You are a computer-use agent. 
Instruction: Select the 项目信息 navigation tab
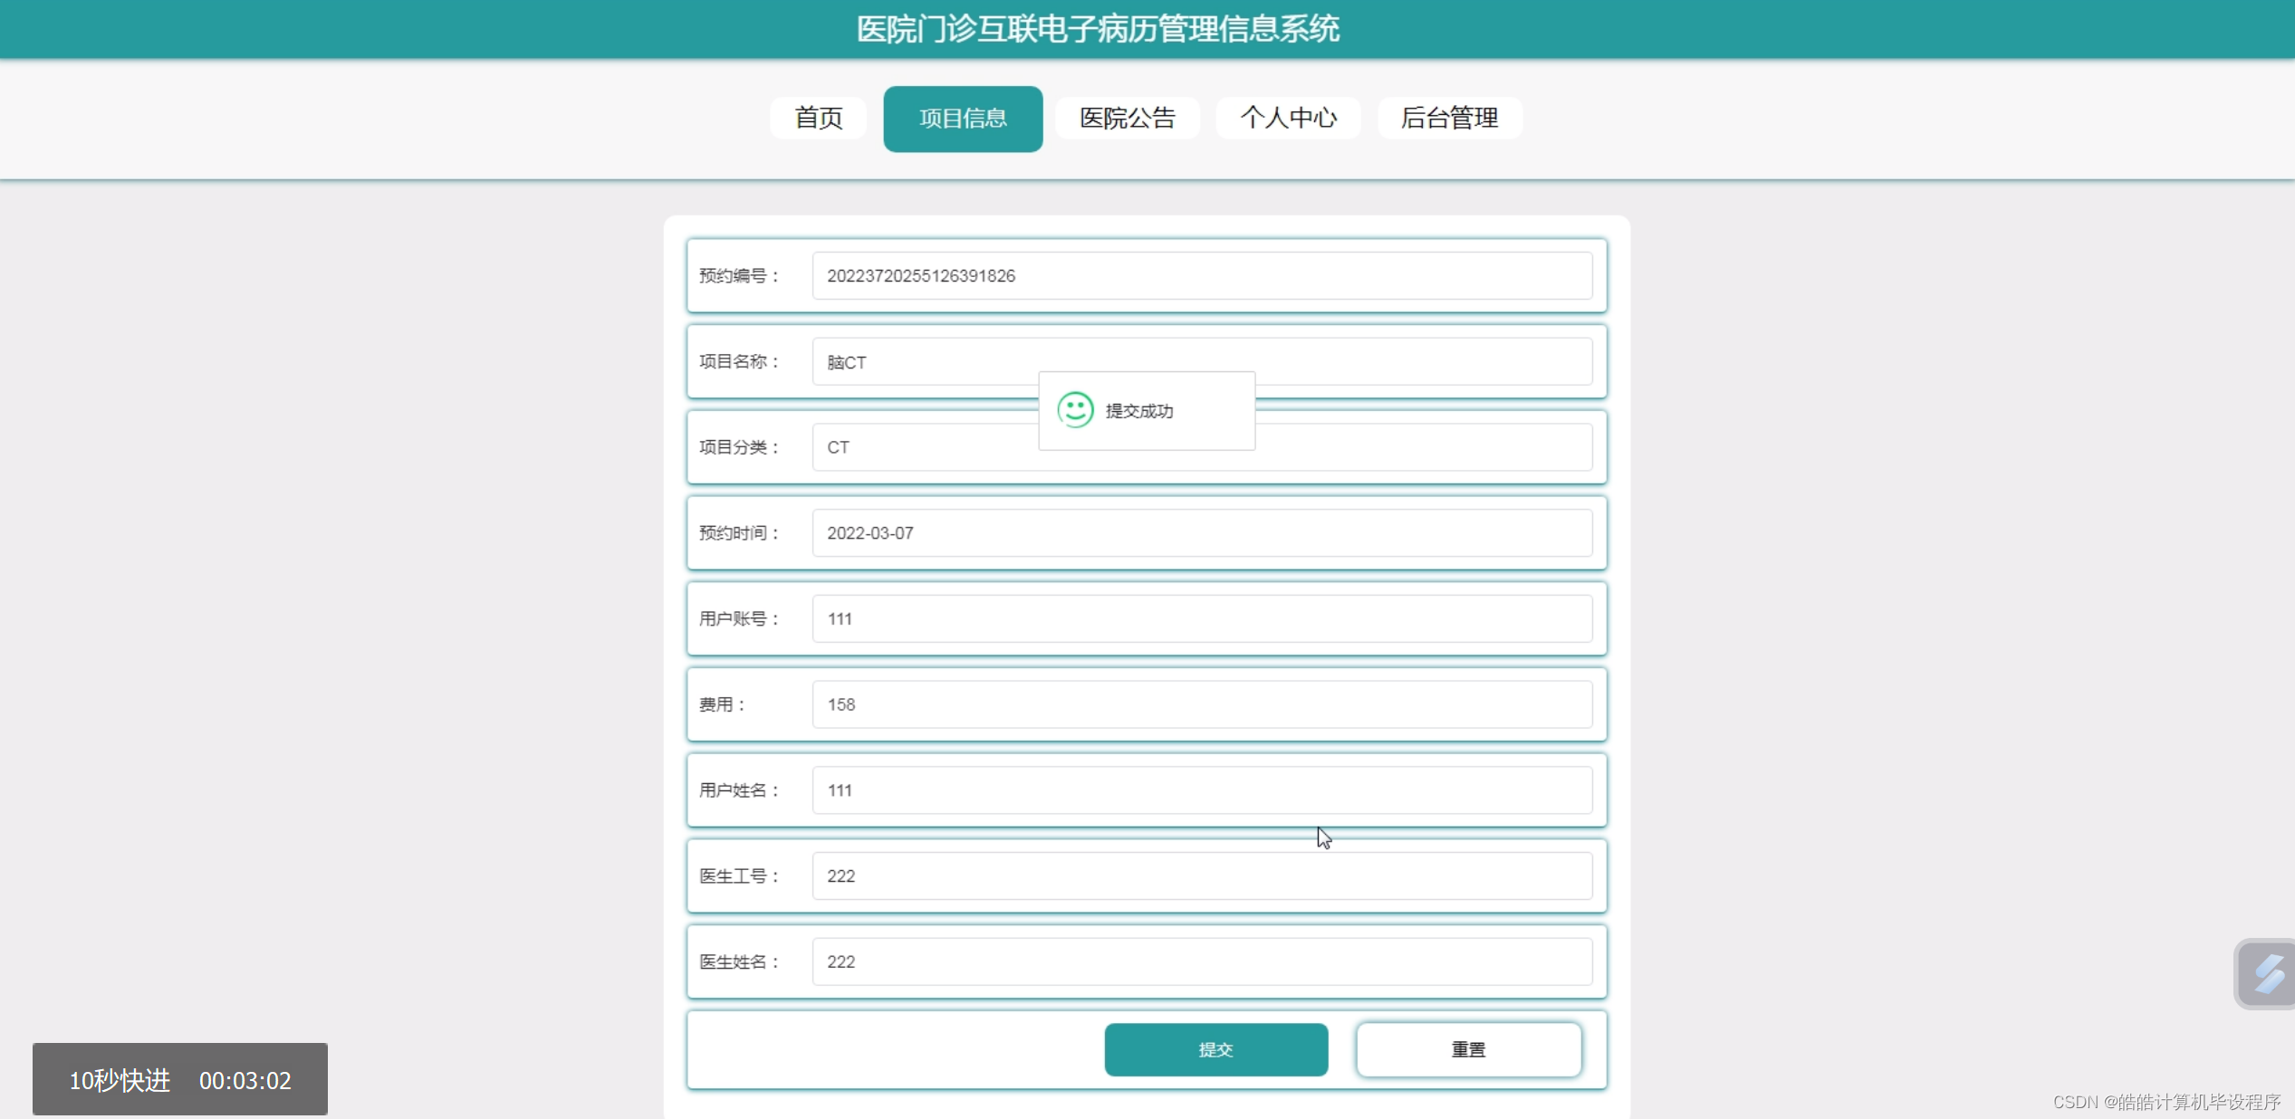(963, 119)
